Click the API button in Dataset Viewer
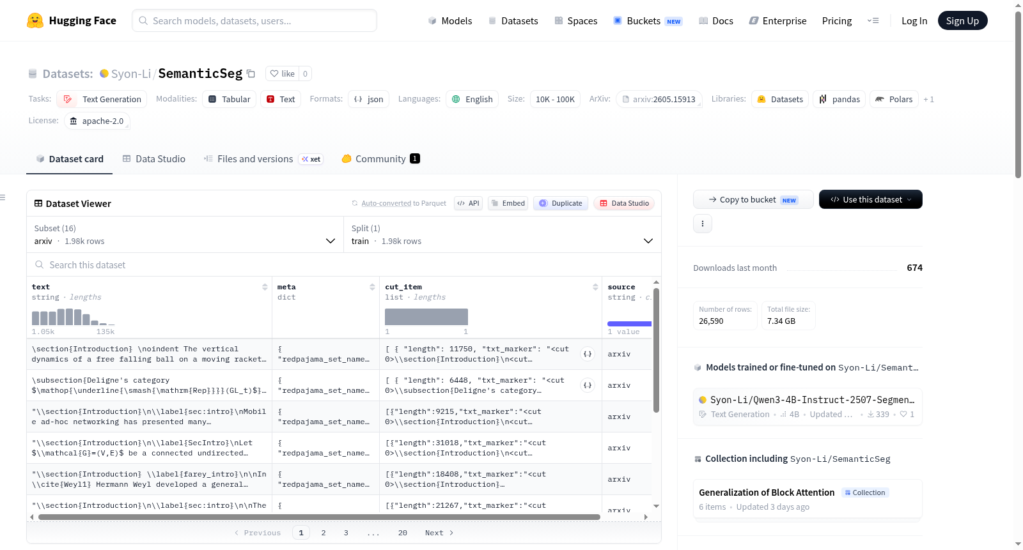Screen dimensions: 1023x550 point(468,203)
